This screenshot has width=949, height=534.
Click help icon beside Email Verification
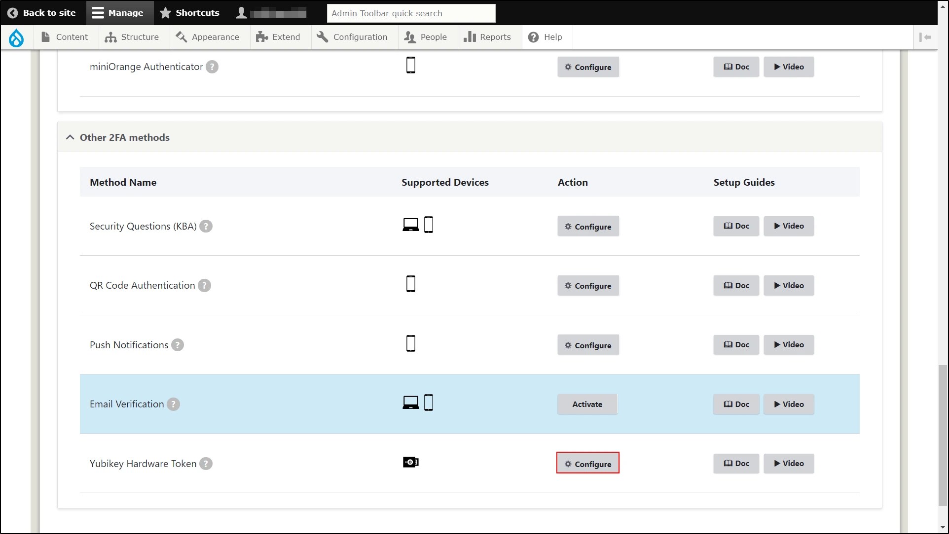coord(173,404)
